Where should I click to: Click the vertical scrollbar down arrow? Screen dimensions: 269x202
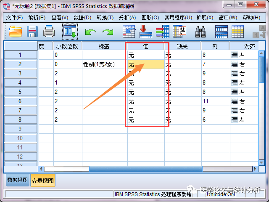tap(261, 162)
